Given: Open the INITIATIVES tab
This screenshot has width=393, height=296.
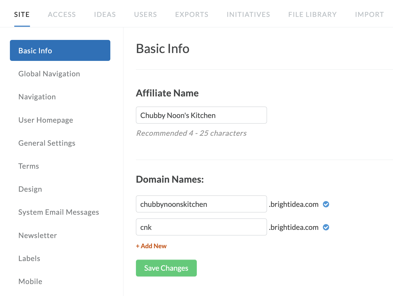Looking at the screenshot, I should pos(248,15).
